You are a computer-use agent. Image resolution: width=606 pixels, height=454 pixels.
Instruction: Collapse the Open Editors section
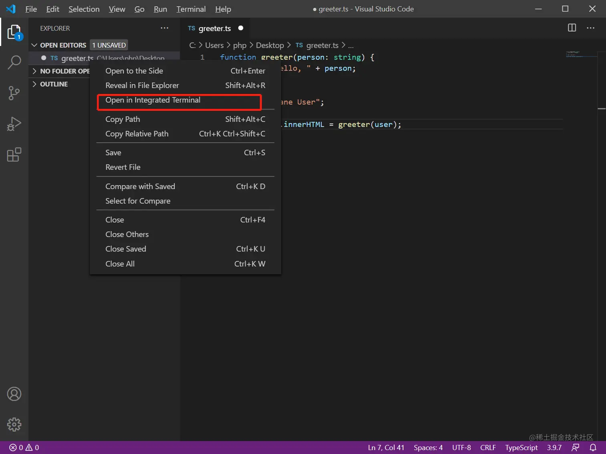tap(34, 45)
